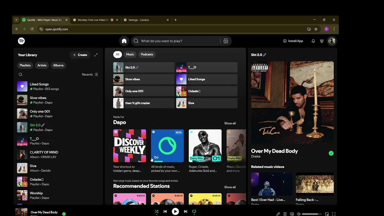Reload the Spotify page

[x=32, y=29]
